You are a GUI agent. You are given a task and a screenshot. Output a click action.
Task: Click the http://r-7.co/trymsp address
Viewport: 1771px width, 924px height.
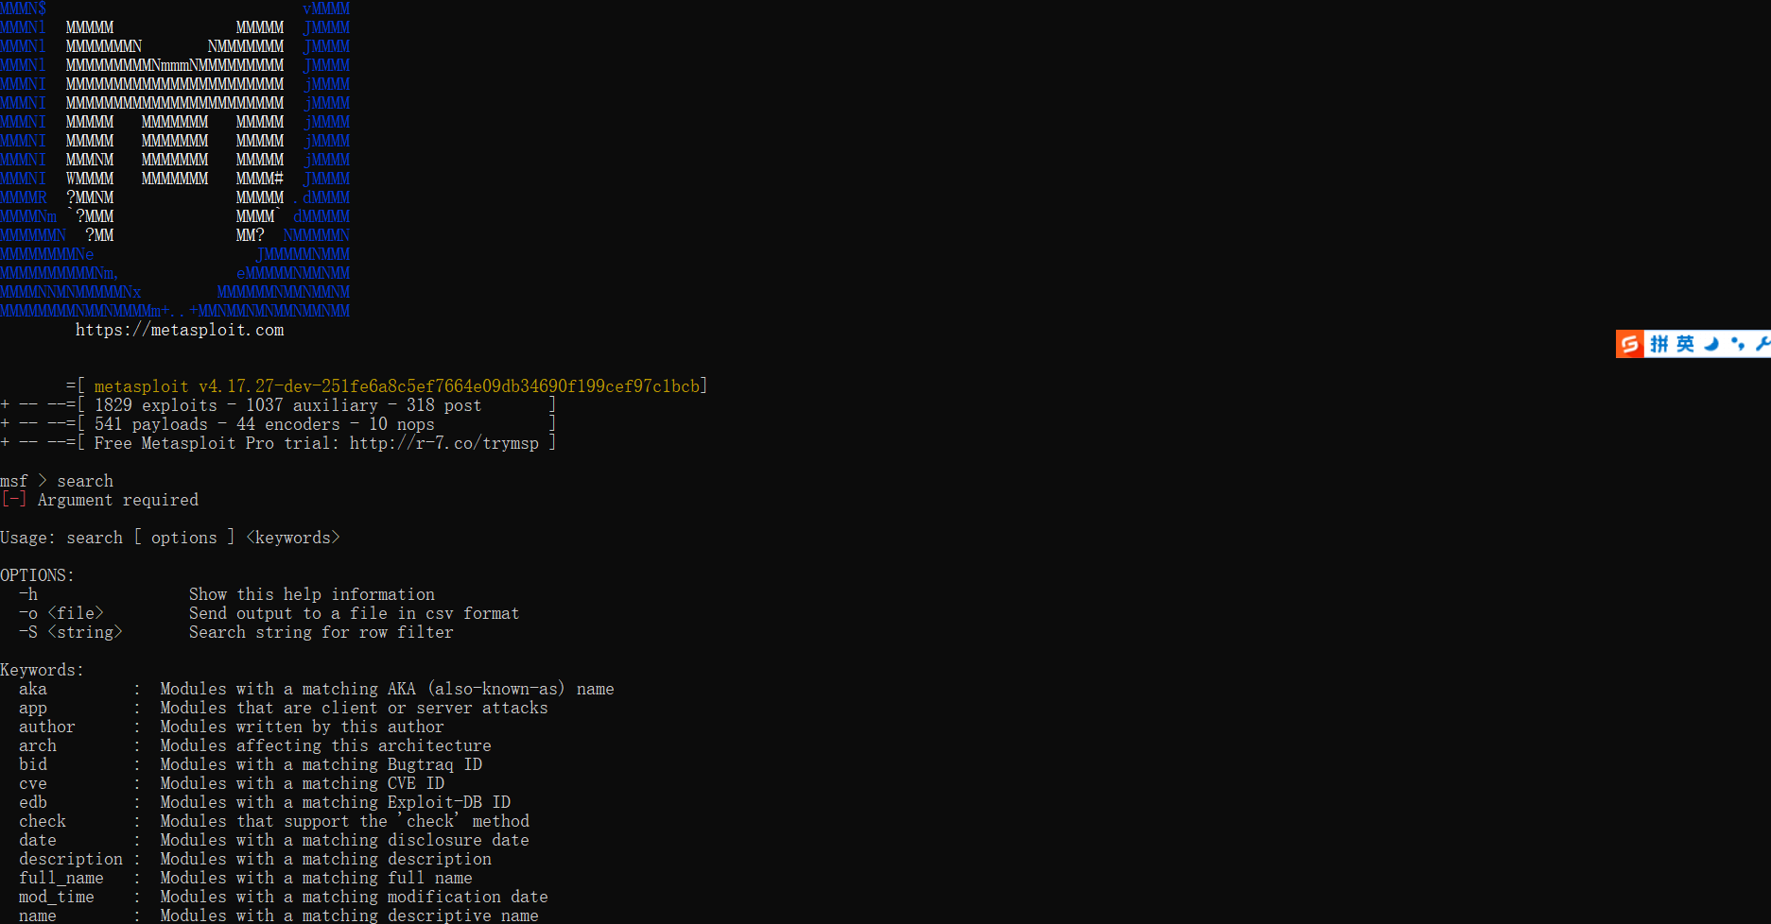[444, 443]
